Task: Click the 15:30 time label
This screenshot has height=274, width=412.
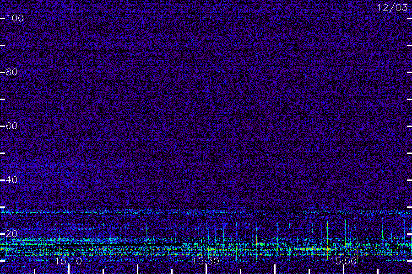Action: coord(206,261)
